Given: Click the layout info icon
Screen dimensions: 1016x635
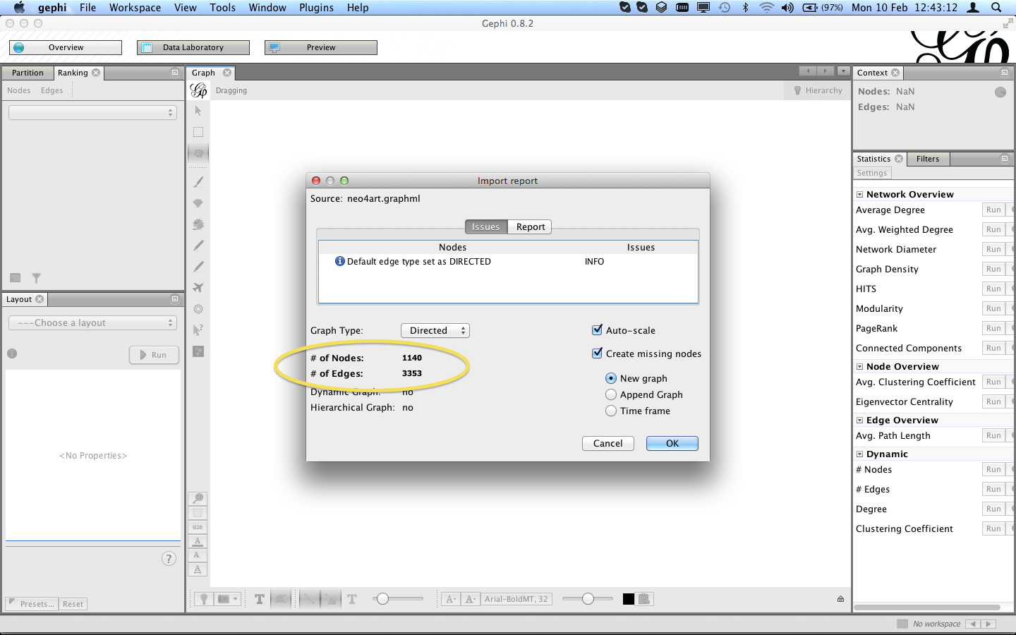Looking at the screenshot, I should point(12,353).
